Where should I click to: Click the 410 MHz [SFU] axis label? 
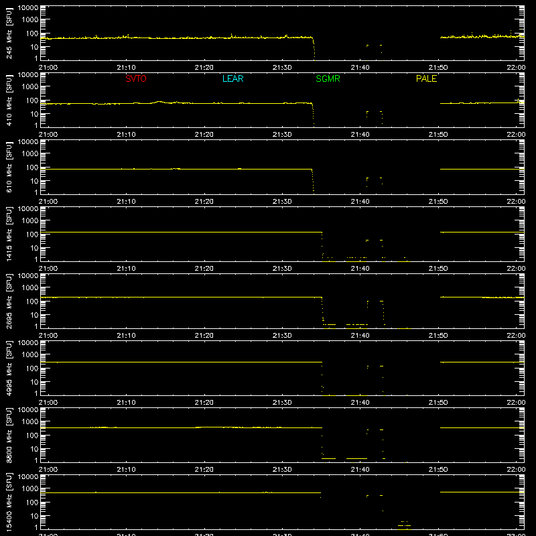pos(9,100)
